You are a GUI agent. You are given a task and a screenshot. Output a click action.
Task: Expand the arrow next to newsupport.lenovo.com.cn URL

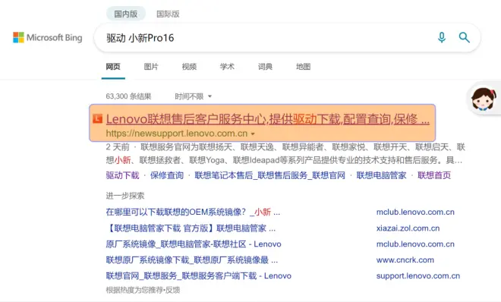tap(253, 134)
